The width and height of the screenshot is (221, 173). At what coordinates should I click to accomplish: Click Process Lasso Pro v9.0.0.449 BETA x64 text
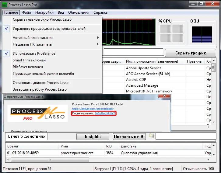click(x=97, y=104)
